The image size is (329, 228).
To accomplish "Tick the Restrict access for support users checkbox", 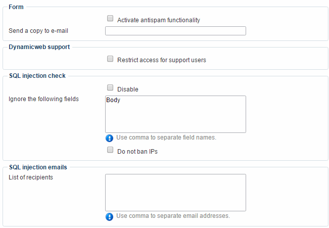I will 110,59.
